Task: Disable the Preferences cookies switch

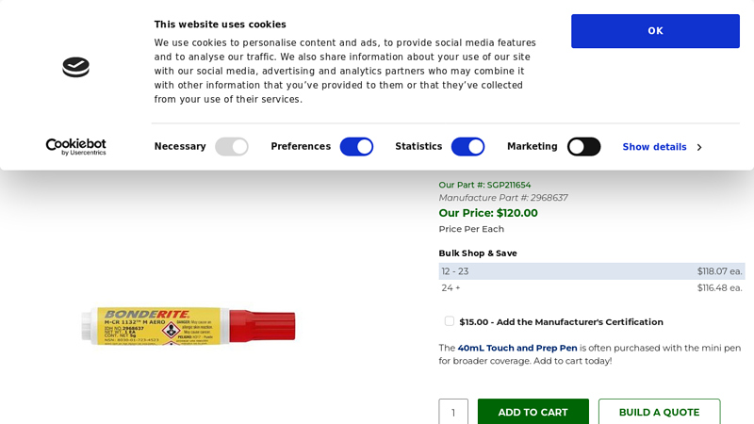Action: click(356, 147)
